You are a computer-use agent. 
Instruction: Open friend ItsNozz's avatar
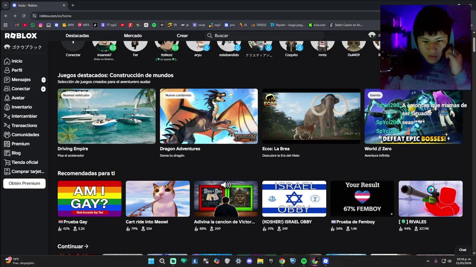167,46
